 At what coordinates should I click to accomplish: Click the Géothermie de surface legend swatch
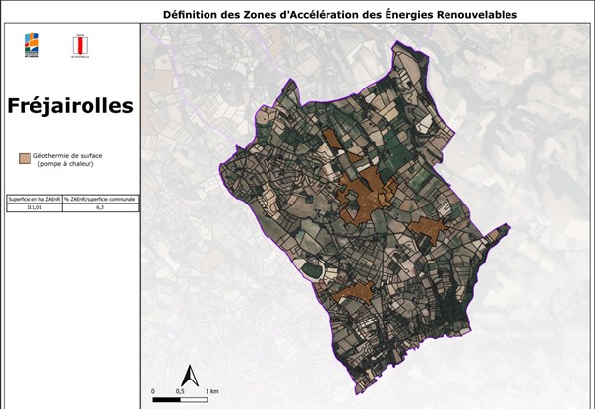24,157
